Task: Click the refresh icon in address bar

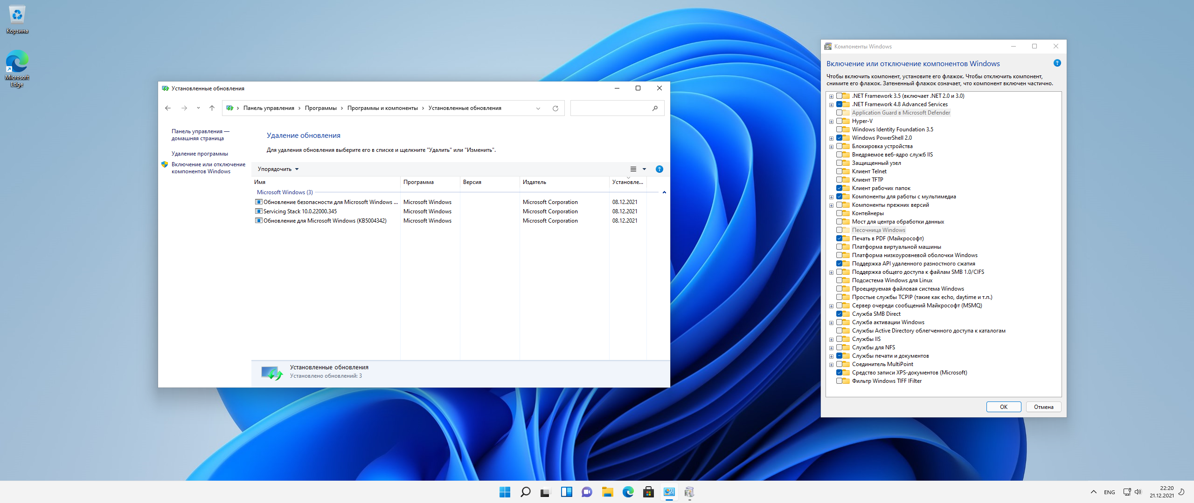Action: click(x=555, y=108)
